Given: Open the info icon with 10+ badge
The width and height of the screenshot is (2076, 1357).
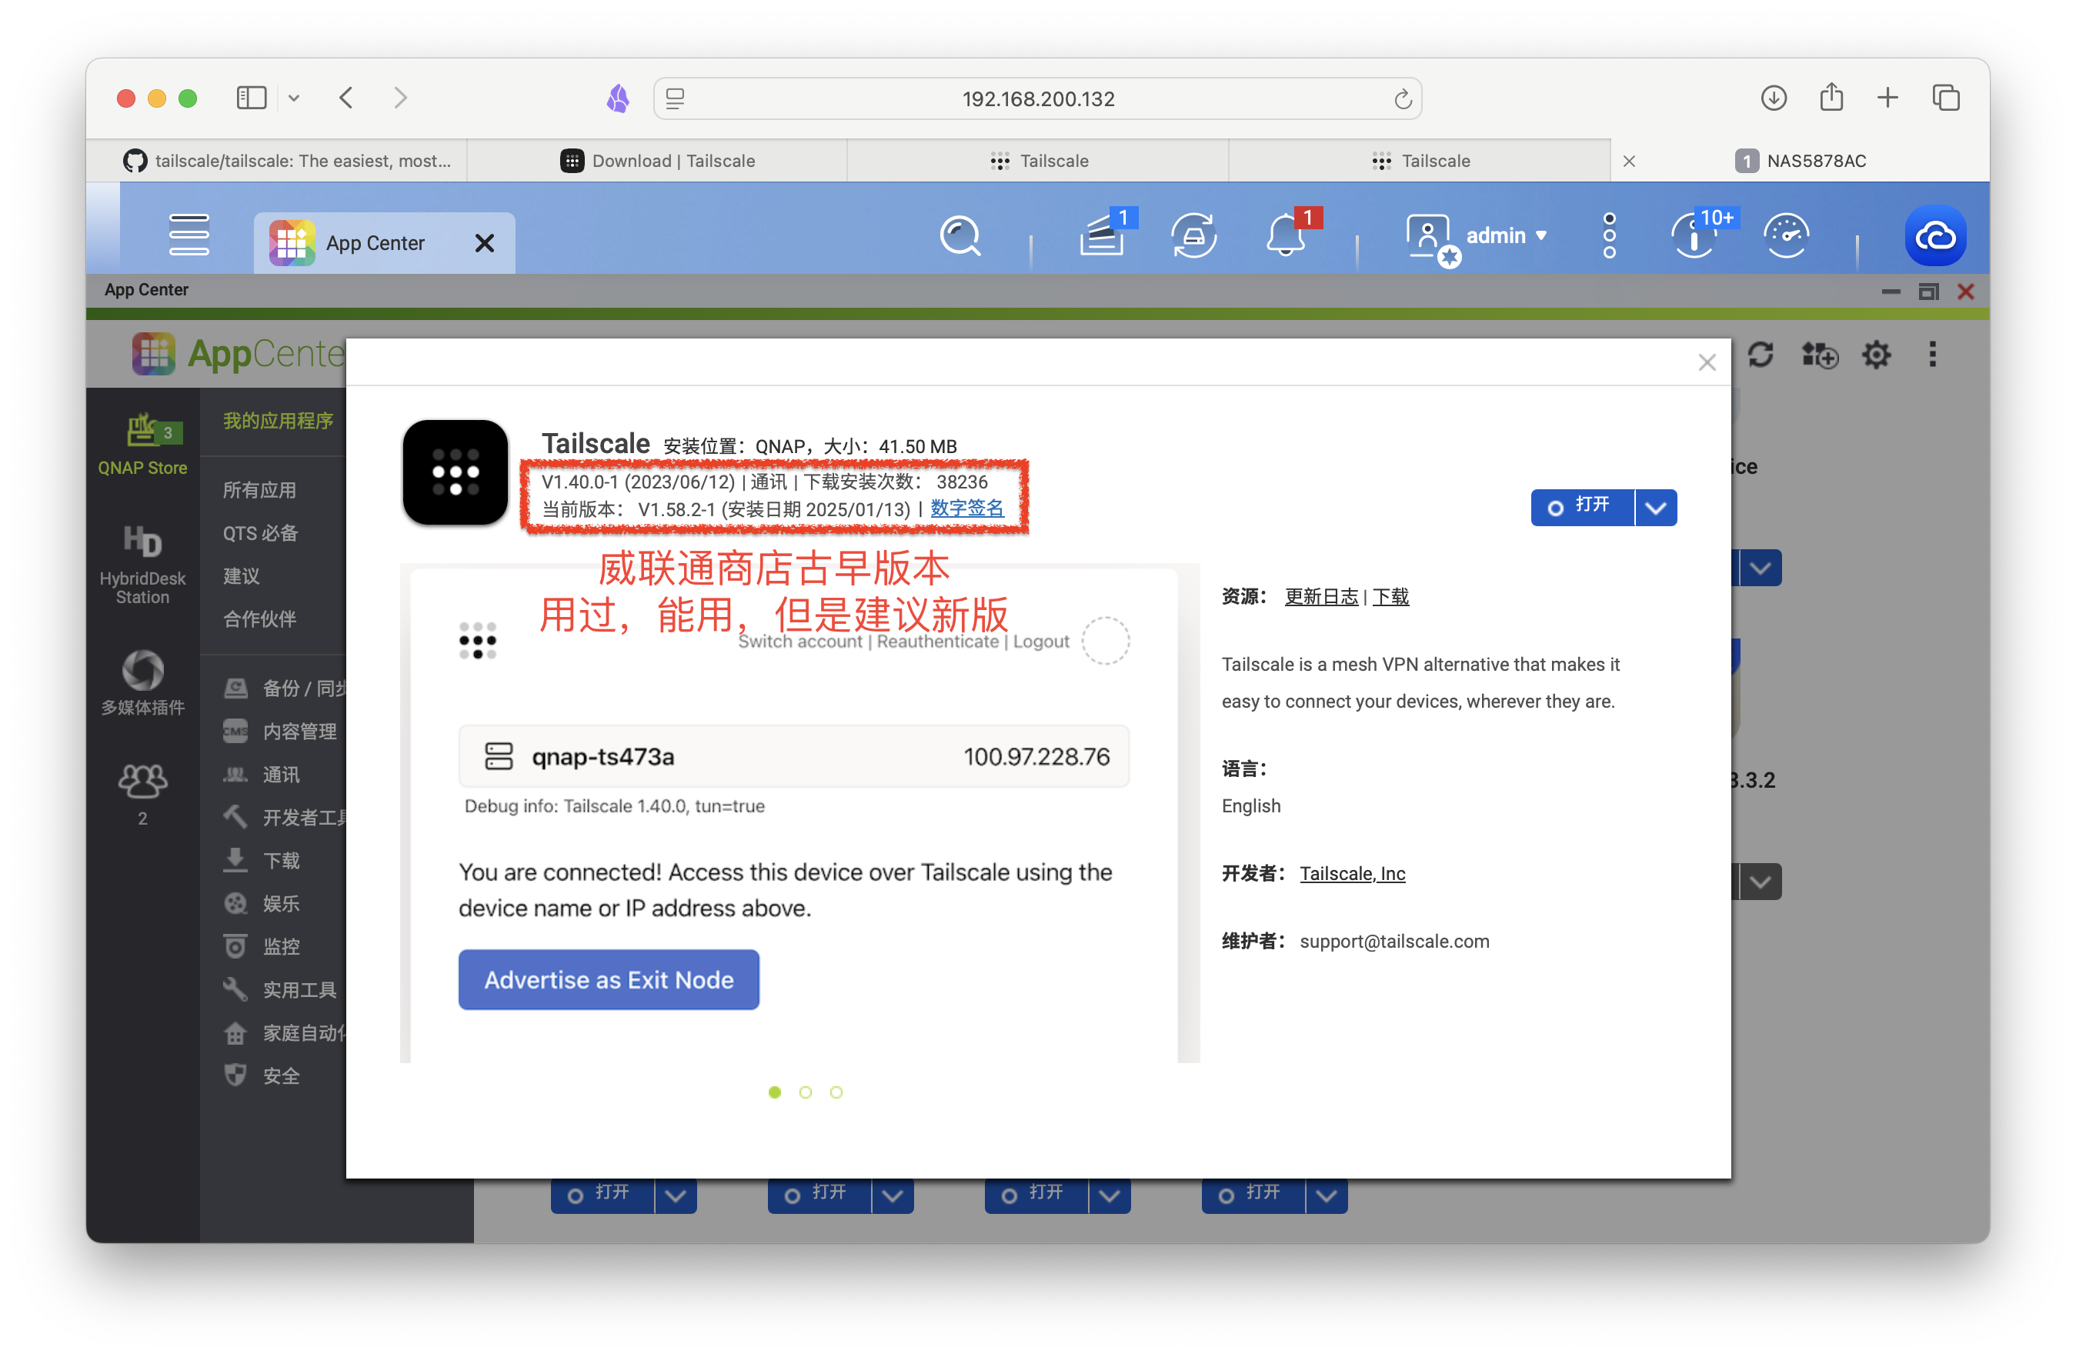Looking at the screenshot, I should [1695, 235].
